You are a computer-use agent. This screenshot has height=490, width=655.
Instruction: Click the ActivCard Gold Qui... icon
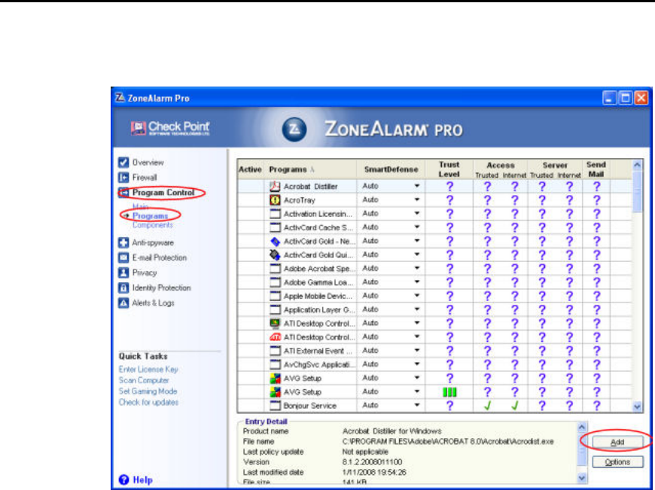coord(275,255)
